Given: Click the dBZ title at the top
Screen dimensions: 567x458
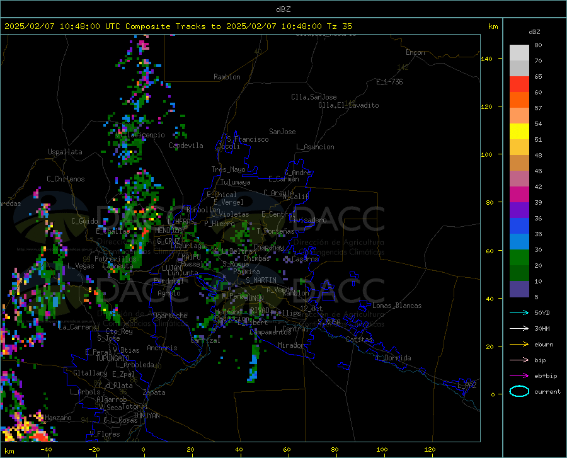Looking at the screenshot, I should pos(283,9).
